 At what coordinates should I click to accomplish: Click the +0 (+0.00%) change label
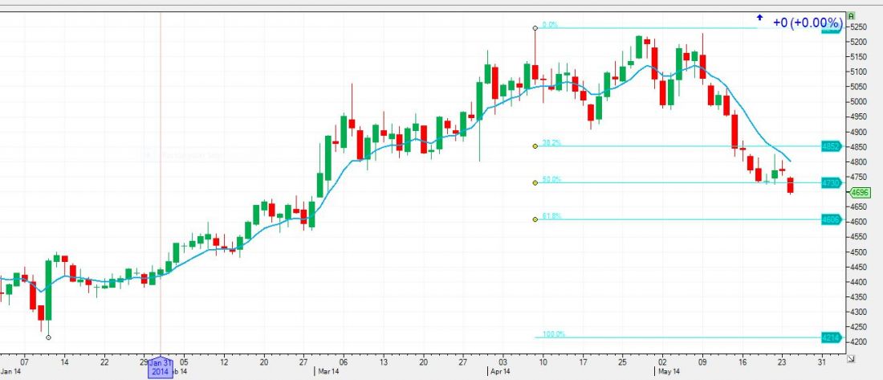[808, 22]
